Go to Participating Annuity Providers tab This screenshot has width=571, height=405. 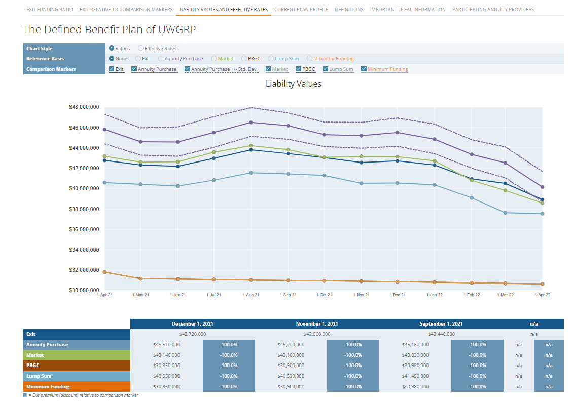(493, 10)
